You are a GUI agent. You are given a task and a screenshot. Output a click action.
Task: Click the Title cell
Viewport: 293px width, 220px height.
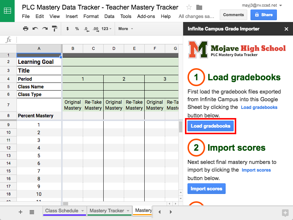coord(39,70)
